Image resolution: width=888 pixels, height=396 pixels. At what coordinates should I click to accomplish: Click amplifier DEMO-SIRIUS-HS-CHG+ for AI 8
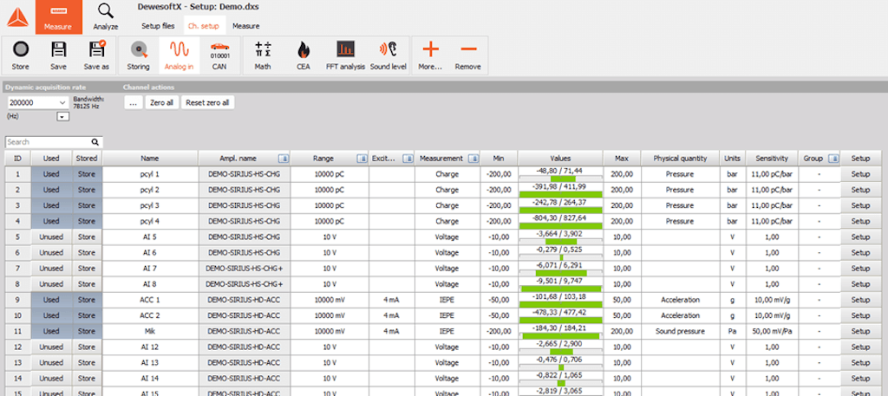click(x=244, y=284)
